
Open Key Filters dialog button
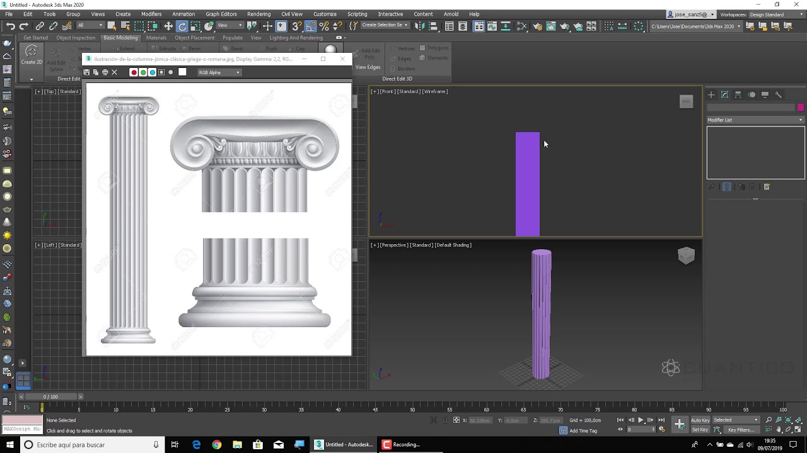[x=741, y=430]
